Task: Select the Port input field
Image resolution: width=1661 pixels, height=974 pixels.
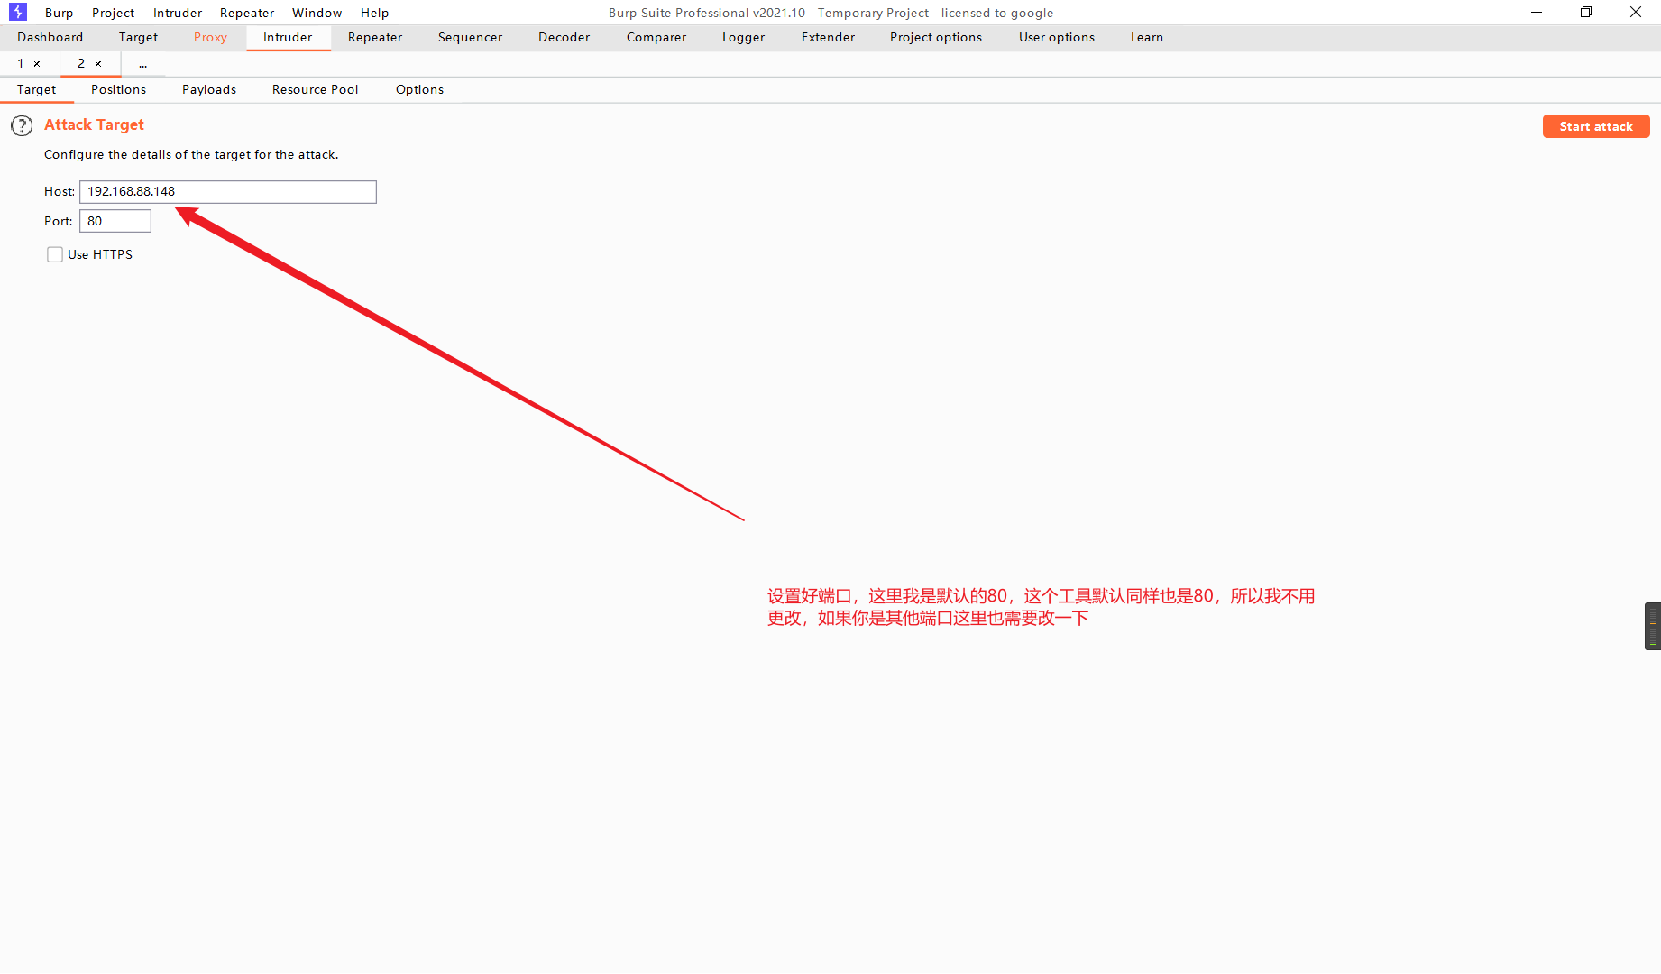Action: pyautogui.click(x=115, y=221)
